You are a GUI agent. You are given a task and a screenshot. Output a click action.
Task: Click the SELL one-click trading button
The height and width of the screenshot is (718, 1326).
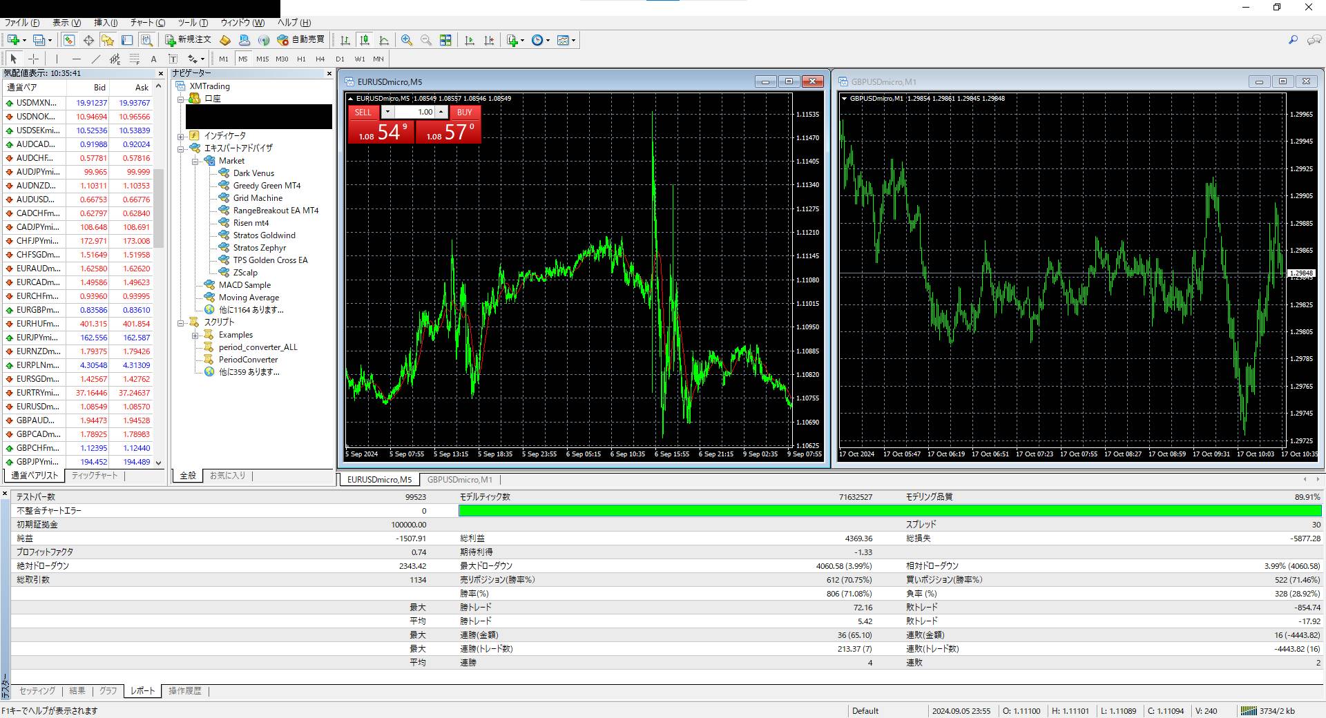(x=363, y=112)
